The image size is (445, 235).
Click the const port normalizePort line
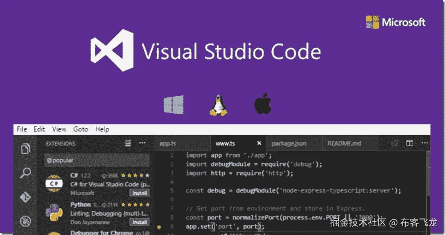tap(284, 217)
